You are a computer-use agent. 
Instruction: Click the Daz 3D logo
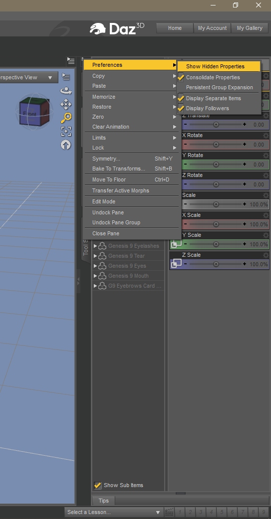(x=117, y=28)
